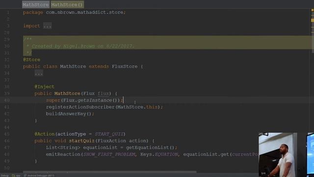The image size is (314, 177).
Task: Click the 'package' keyword on line 1
Action: pyautogui.click(x=33, y=12)
